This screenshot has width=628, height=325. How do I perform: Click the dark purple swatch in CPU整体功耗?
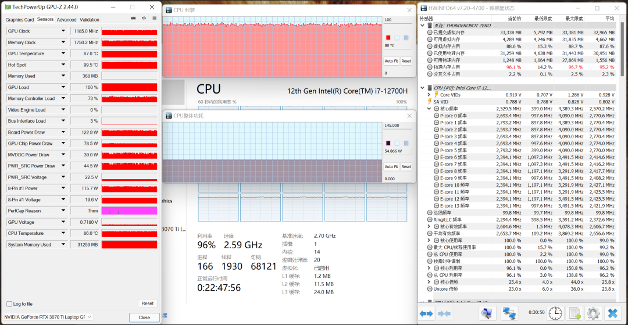tap(388, 143)
